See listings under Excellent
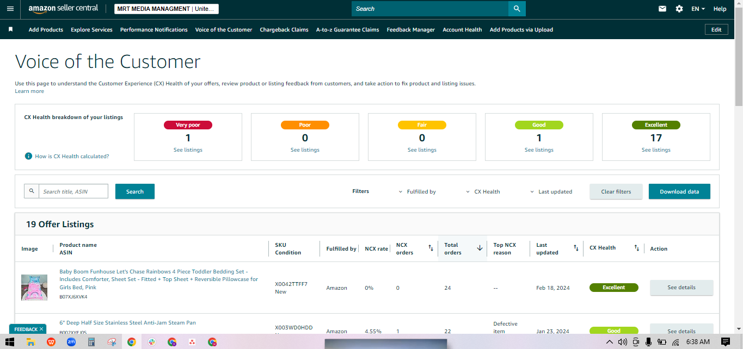 [656, 149]
